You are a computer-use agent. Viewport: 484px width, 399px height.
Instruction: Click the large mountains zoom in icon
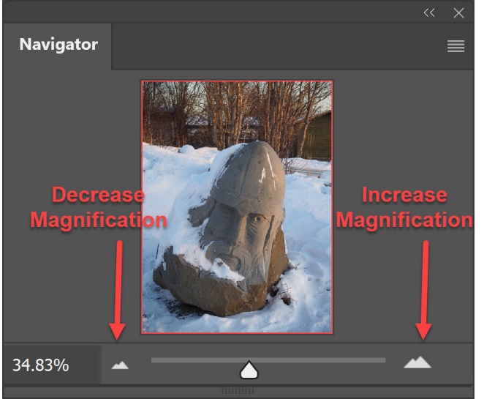417,362
